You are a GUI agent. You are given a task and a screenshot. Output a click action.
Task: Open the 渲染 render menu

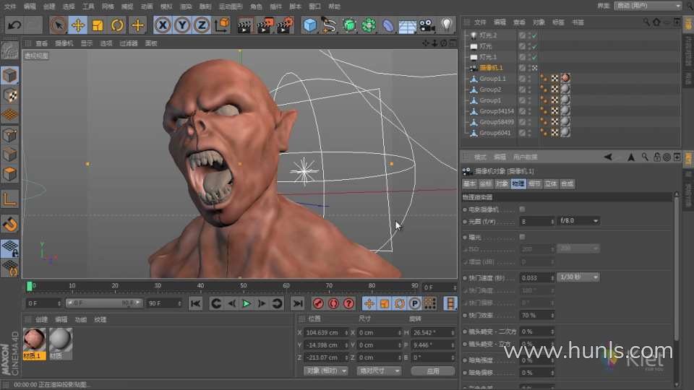tap(186, 6)
